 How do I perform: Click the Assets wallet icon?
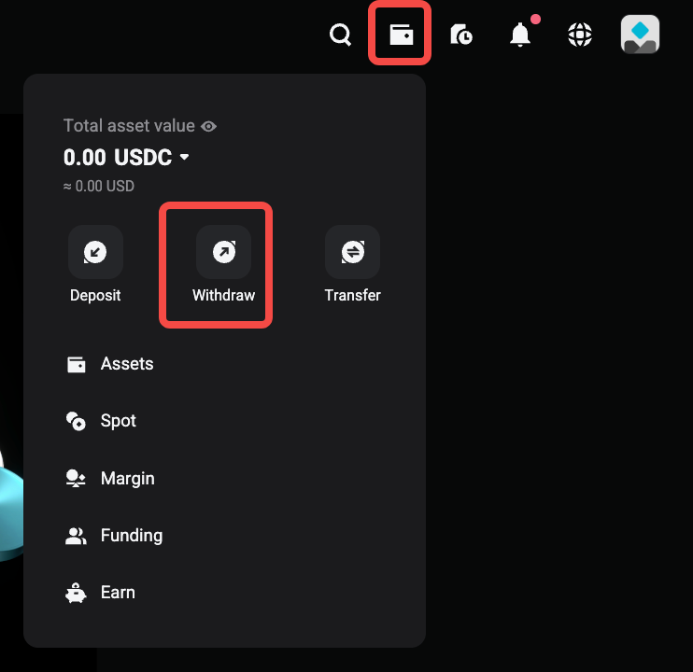pos(76,364)
